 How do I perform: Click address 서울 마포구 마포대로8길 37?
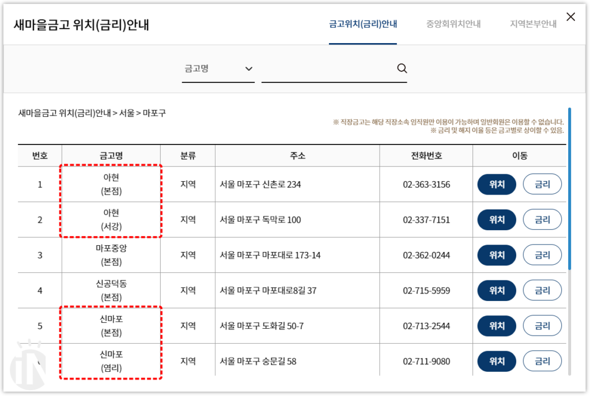[x=268, y=291]
